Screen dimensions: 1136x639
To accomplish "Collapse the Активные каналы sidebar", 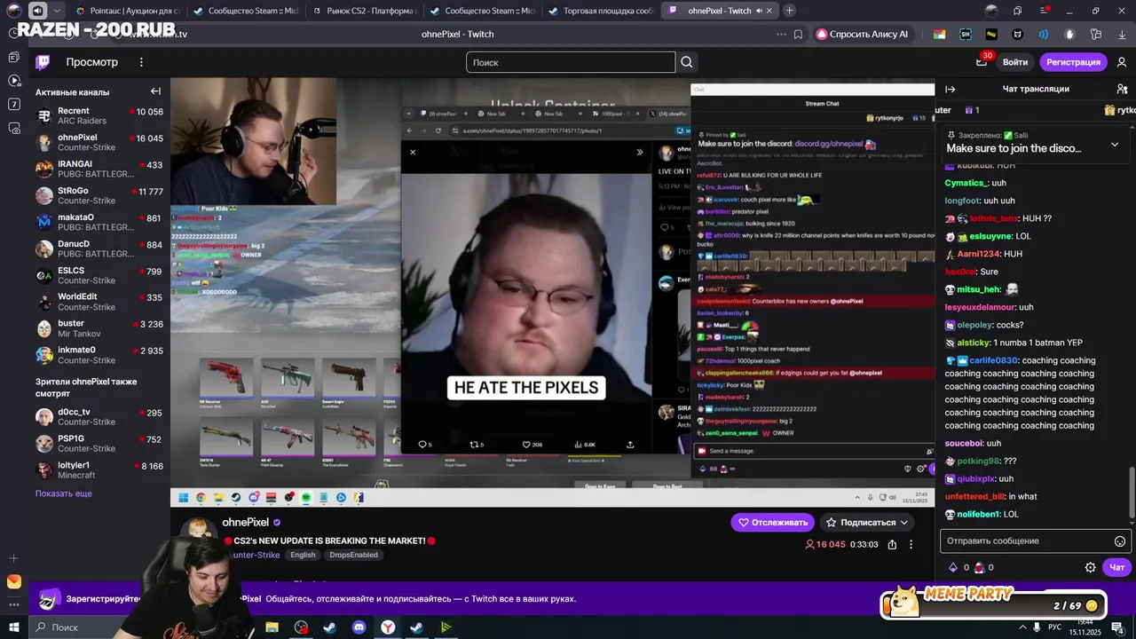I will coord(155,91).
